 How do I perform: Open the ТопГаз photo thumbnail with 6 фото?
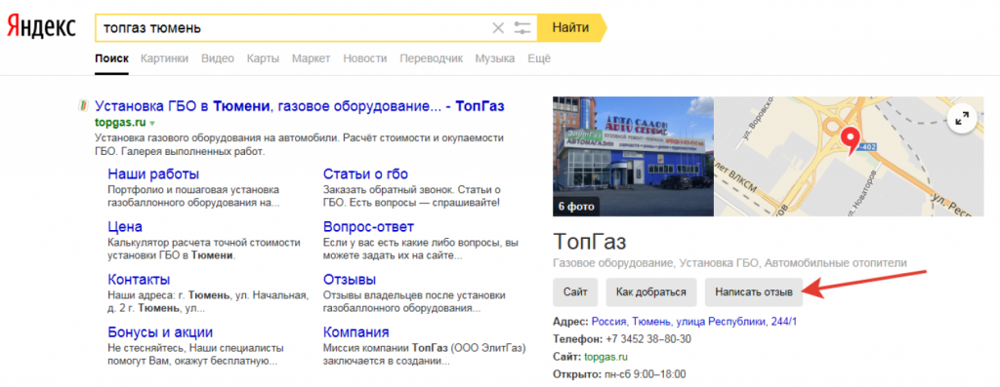pos(633,156)
